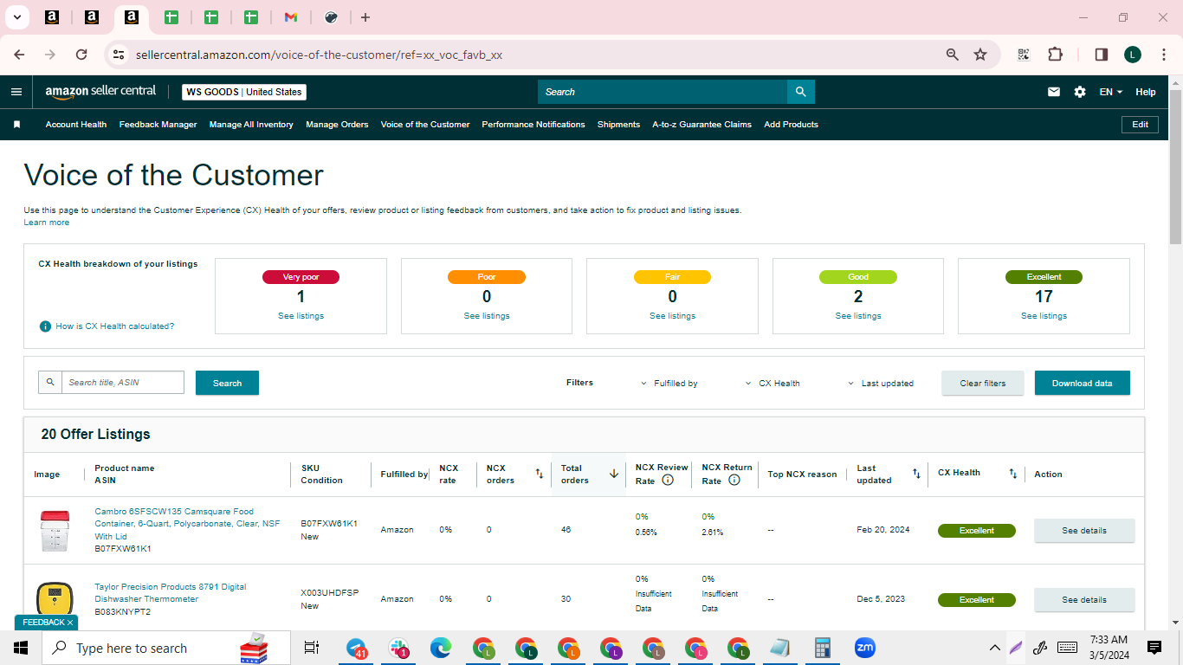The height and width of the screenshot is (665, 1183).
Task: Click the Windows Start button
Action: 21,648
